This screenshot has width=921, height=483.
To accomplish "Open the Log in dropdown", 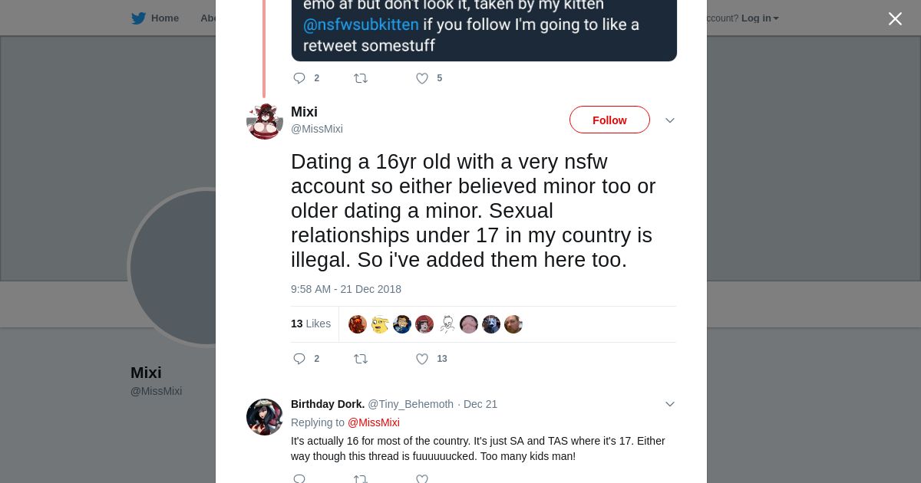I will coord(760,18).
